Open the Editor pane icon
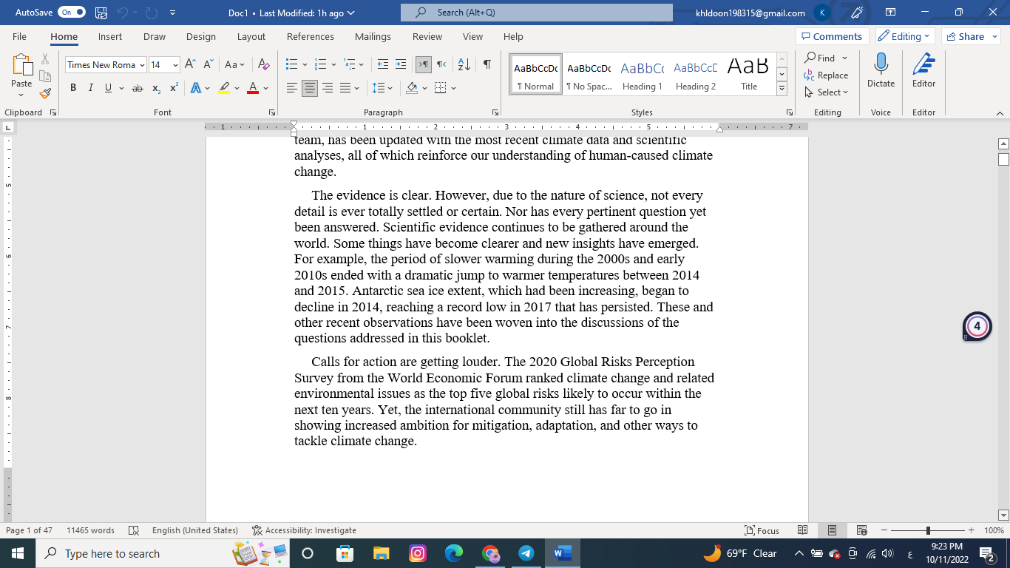 tap(923, 64)
